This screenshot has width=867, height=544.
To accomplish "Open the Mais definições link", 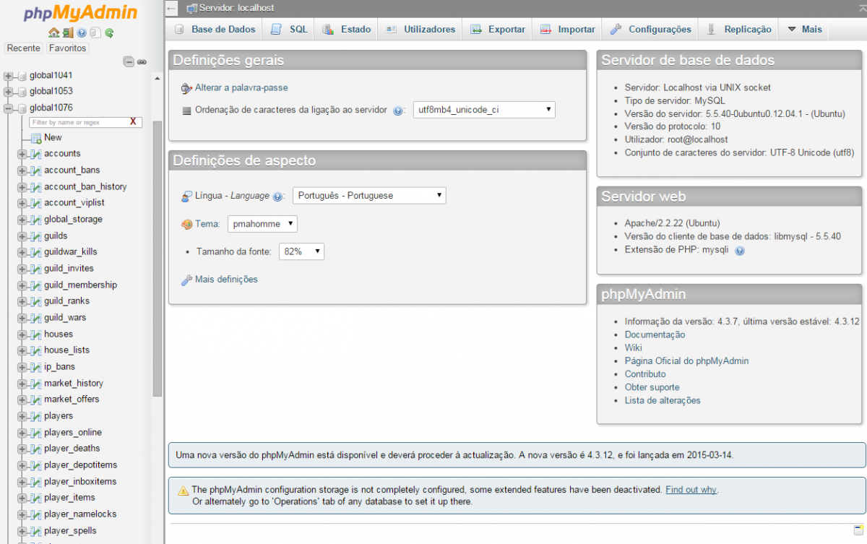I will tap(226, 280).
